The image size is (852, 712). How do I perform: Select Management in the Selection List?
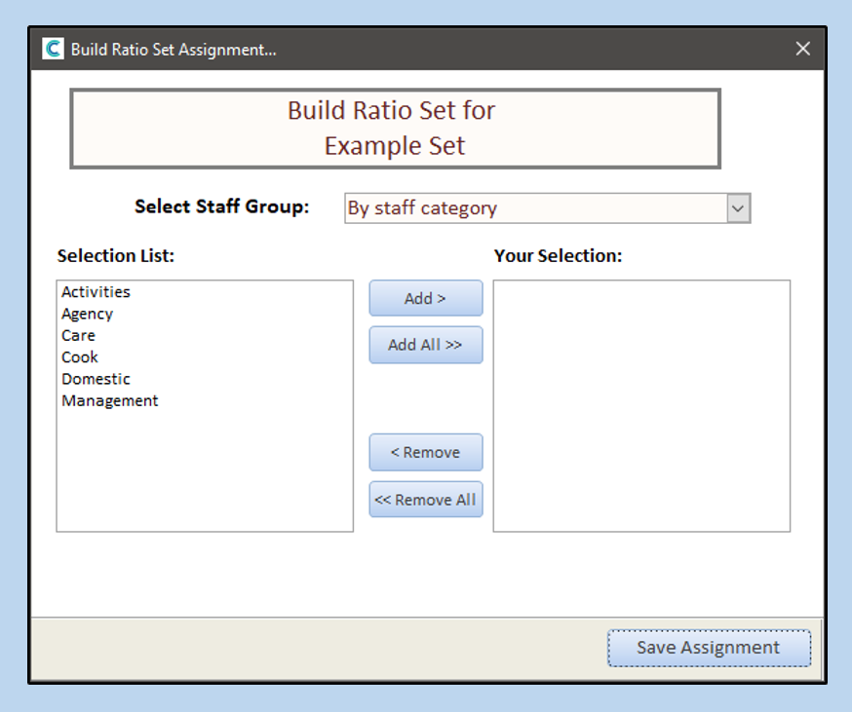(x=110, y=400)
